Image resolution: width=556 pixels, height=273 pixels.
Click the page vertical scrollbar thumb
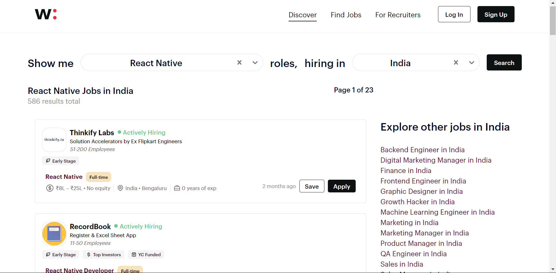click(553, 20)
